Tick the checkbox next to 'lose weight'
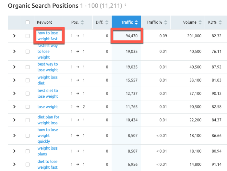This screenshot has width=227, height=171. pos(28,107)
